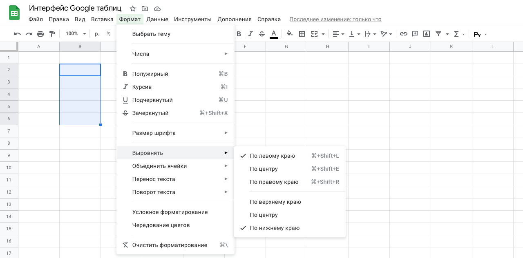Select Курсив in the Format menu
Viewport: 523px width, 258px height.
point(175,87)
